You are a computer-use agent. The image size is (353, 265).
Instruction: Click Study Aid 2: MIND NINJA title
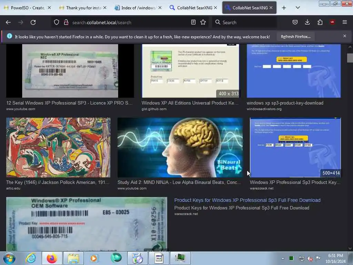tap(179, 182)
